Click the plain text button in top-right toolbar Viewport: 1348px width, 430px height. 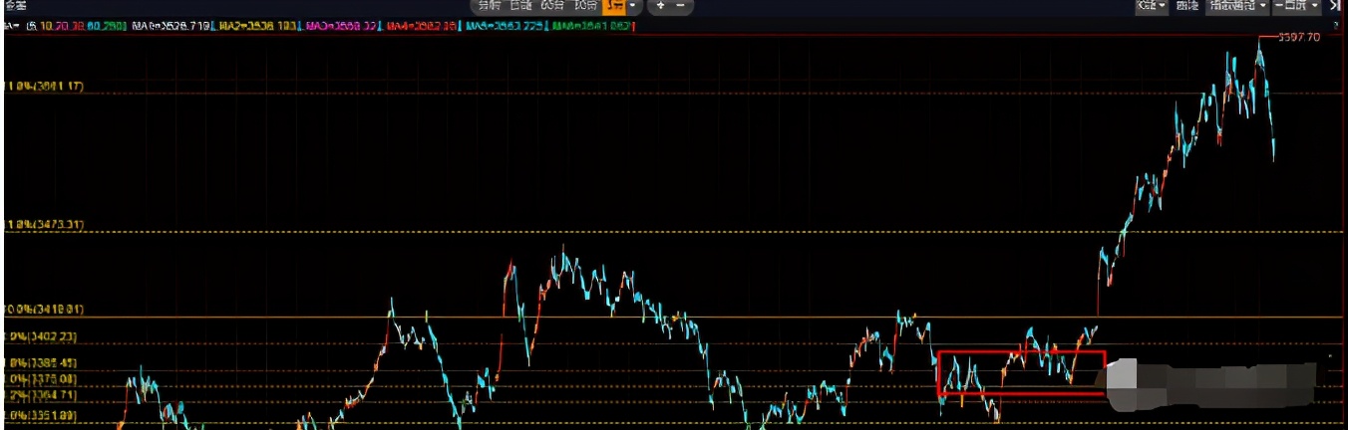[1187, 6]
